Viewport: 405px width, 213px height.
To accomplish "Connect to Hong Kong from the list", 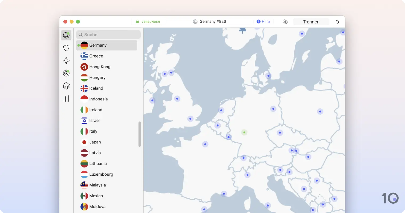I will point(100,67).
